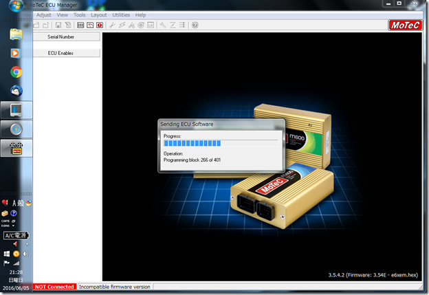
Task: Click the taskbar clock showing 21:28
Action: coord(16,272)
